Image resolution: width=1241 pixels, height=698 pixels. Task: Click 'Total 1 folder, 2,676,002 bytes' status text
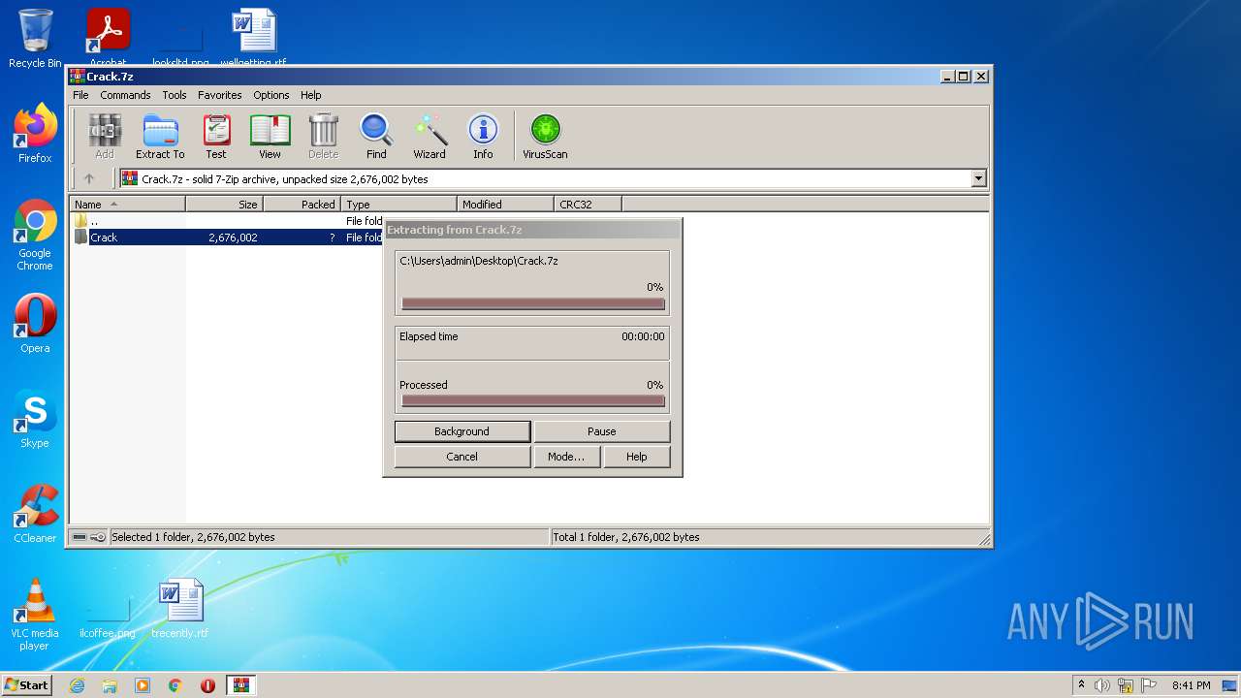(x=625, y=537)
